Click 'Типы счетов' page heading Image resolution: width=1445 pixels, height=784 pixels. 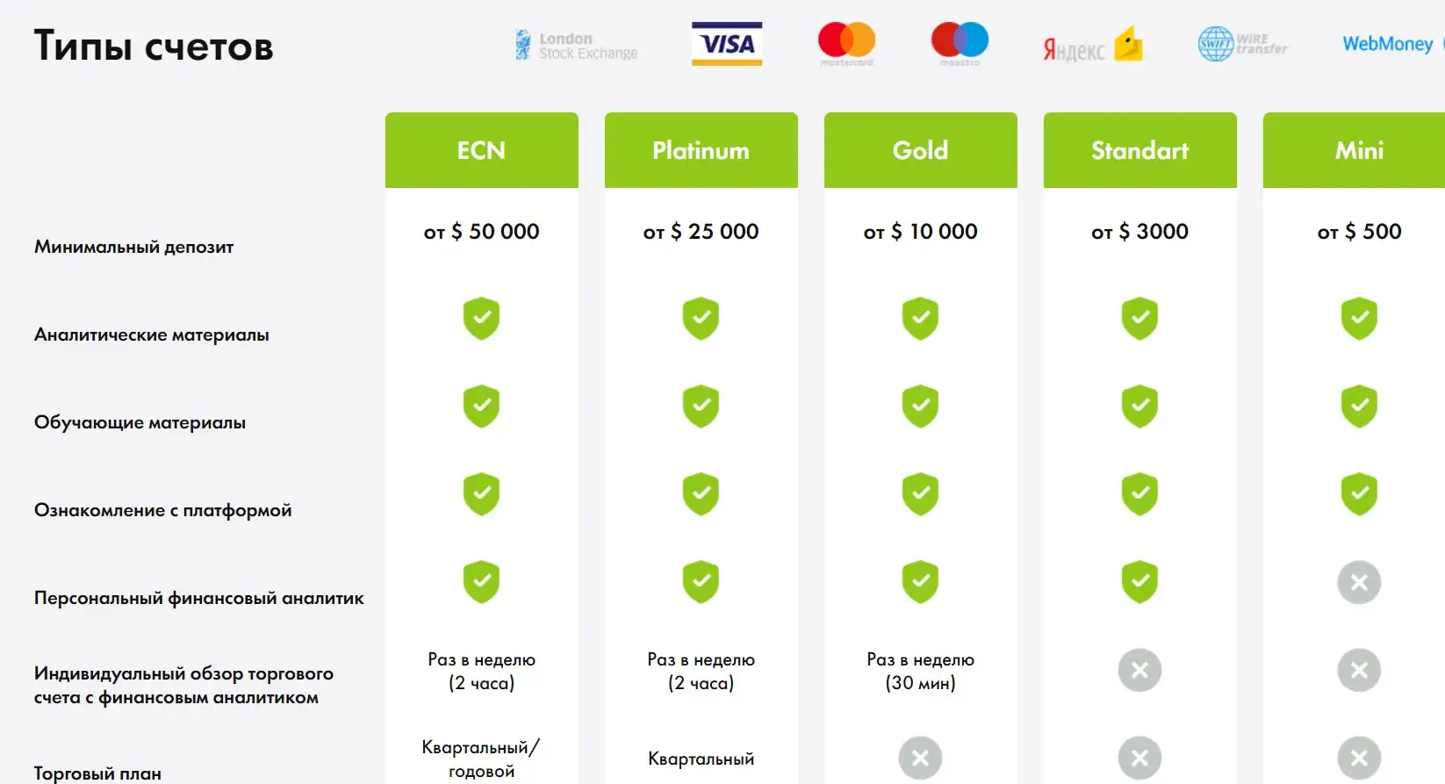tap(154, 46)
